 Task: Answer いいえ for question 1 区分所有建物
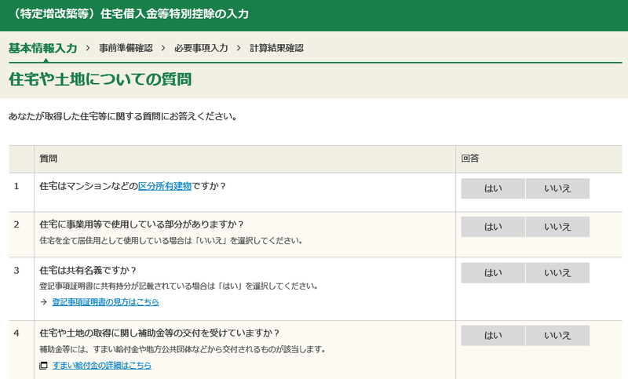(x=557, y=188)
